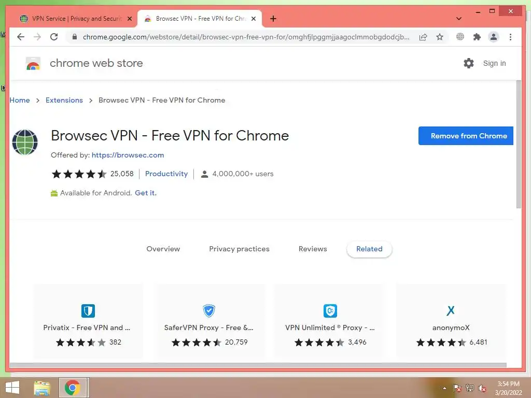Click the Privatix shield icon
531x398 pixels.
(x=88, y=311)
